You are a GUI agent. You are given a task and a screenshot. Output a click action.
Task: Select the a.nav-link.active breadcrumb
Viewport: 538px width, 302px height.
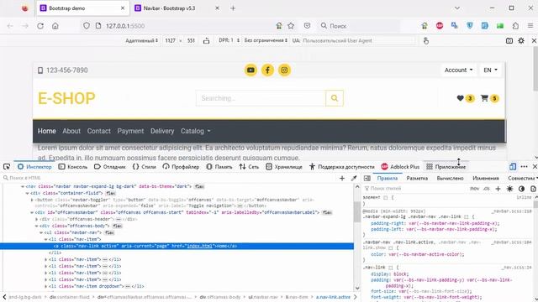pos(333,297)
